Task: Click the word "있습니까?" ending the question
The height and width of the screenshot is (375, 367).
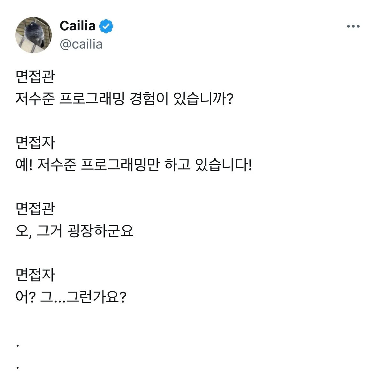Action: pos(203,99)
